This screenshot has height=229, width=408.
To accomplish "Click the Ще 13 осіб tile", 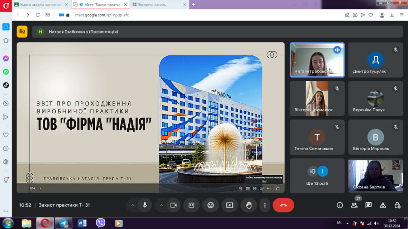I will point(317,176).
